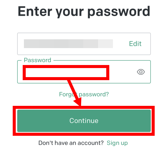Follow the Sign up link
The width and height of the screenshot is (168, 150).
coord(117,143)
